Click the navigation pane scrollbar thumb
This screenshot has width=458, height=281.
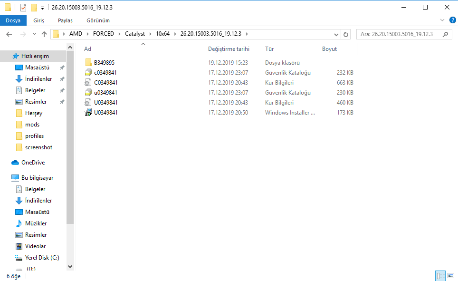pyautogui.click(x=70, y=137)
